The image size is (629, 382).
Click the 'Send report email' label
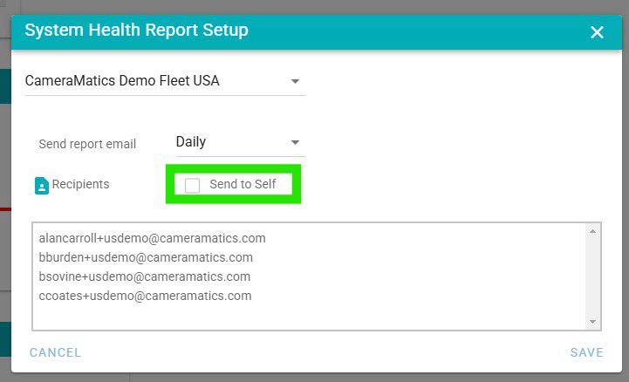click(x=87, y=144)
